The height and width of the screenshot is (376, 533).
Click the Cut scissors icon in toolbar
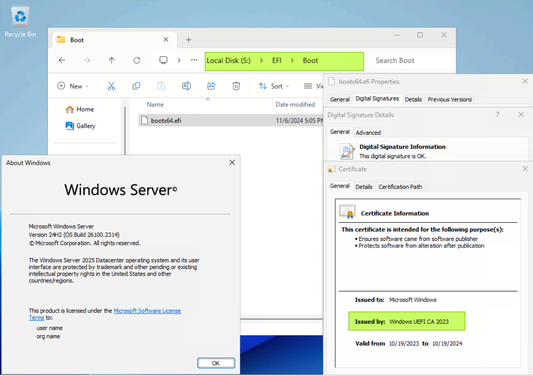(x=111, y=86)
